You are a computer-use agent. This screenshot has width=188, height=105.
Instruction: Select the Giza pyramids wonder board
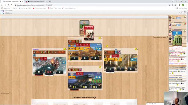click(x=85, y=52)
